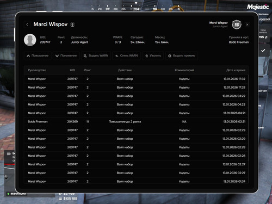Screen dimensions: 272x204
Task: Click the Повышение до 2 ранга action cell
Action: click(x=125, y=122)
